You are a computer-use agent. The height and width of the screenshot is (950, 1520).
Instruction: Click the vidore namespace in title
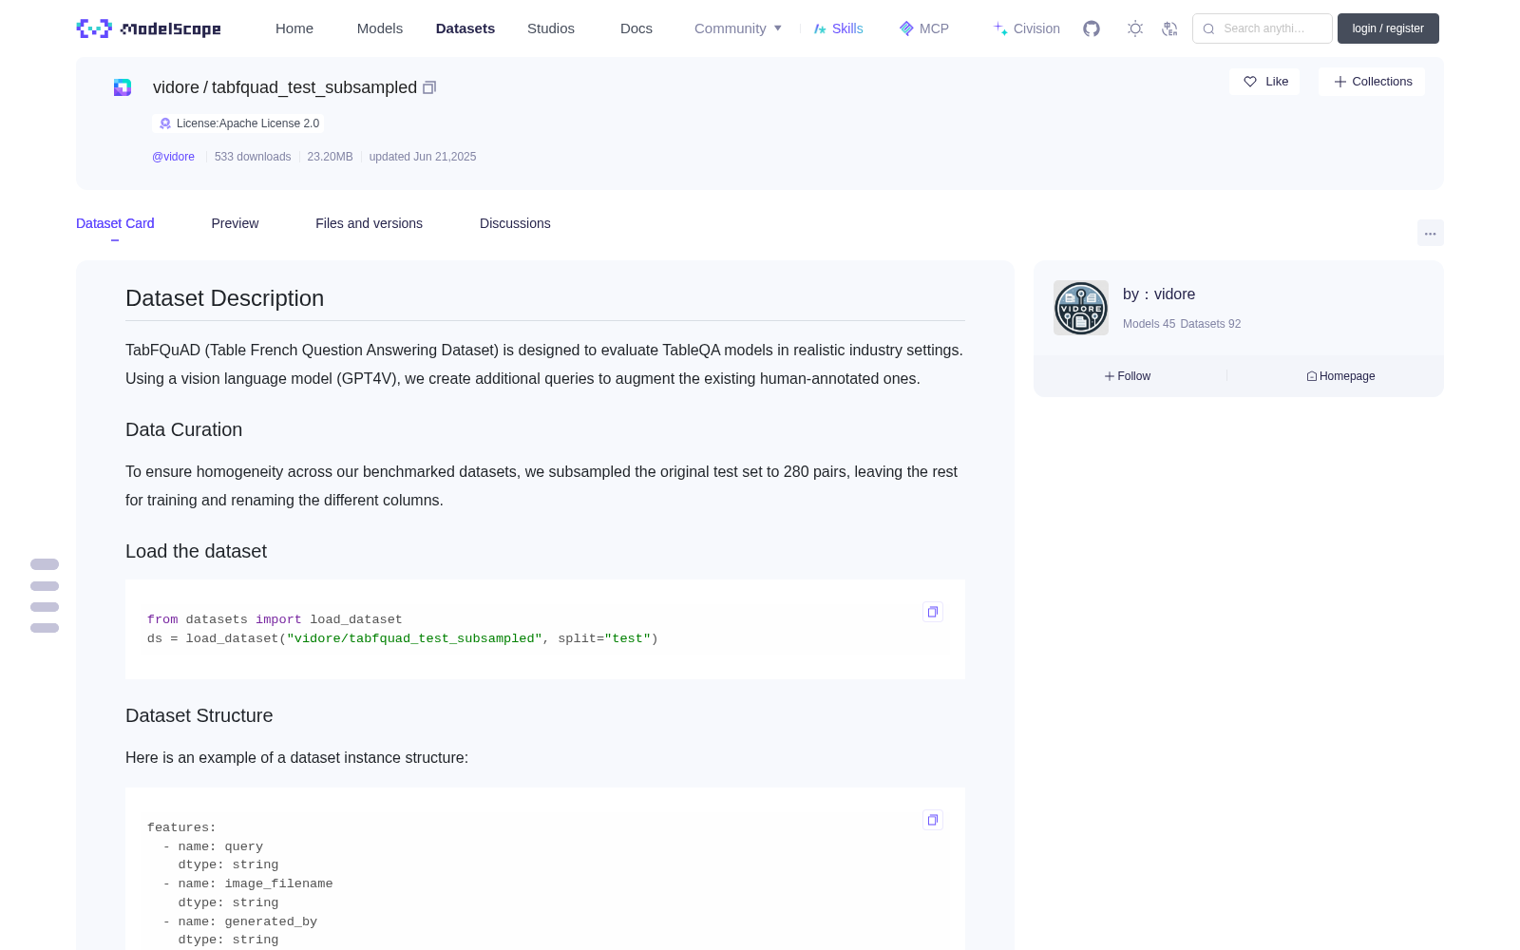click(x=176, y=87)
